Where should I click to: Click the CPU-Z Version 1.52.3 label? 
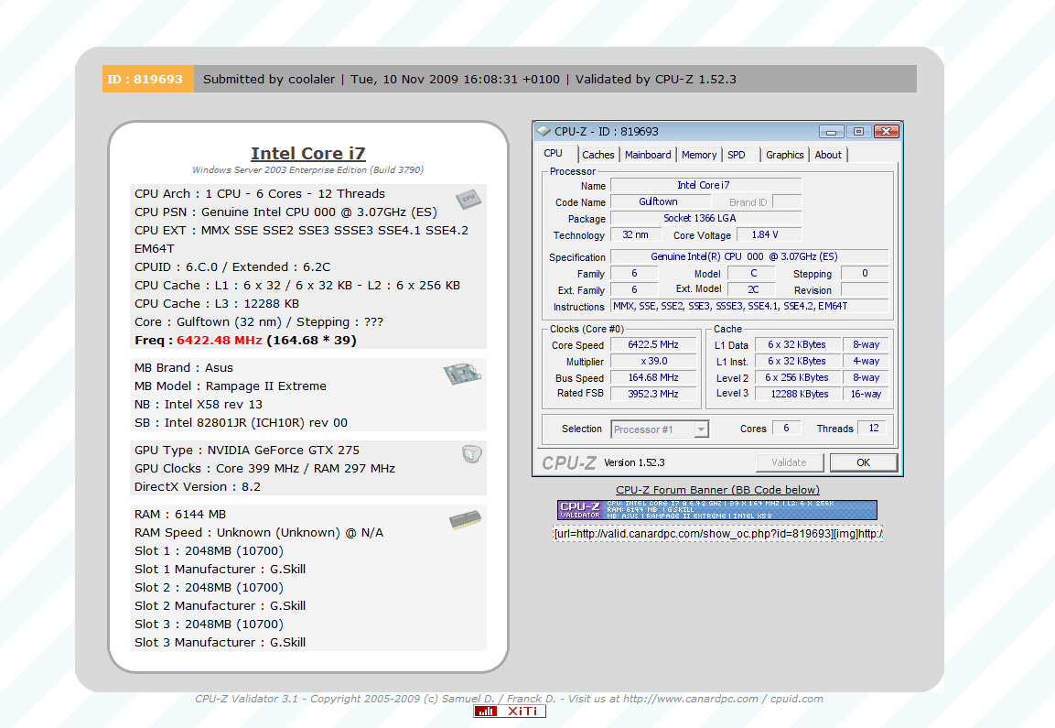click(x=634, y=462)
